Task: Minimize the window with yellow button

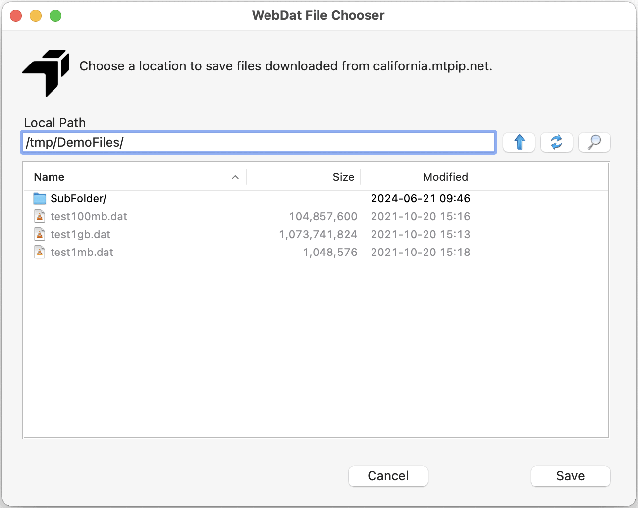Action: 36,16
